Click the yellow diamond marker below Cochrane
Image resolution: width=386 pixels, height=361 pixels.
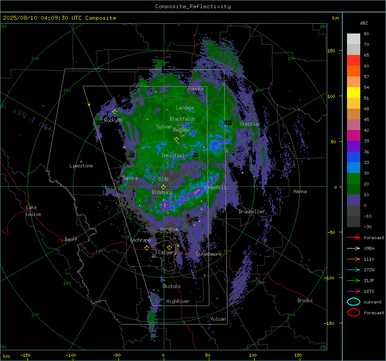tap(147, 248)
